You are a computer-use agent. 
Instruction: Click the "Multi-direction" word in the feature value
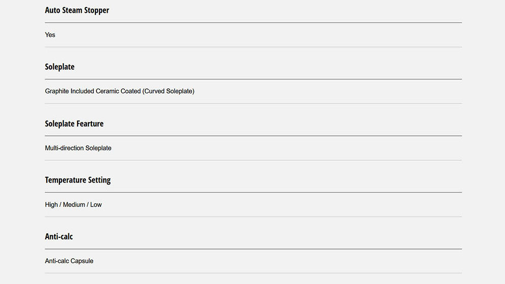64,148
